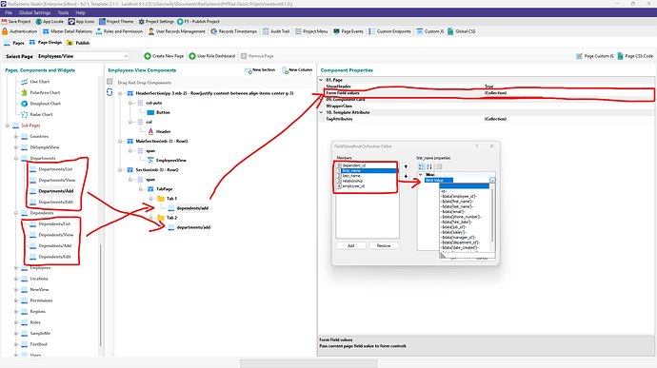This screenshot has height=368, width=657.
Task: Collapse the 10. Template Attribute group
Action: pos(322,112)
